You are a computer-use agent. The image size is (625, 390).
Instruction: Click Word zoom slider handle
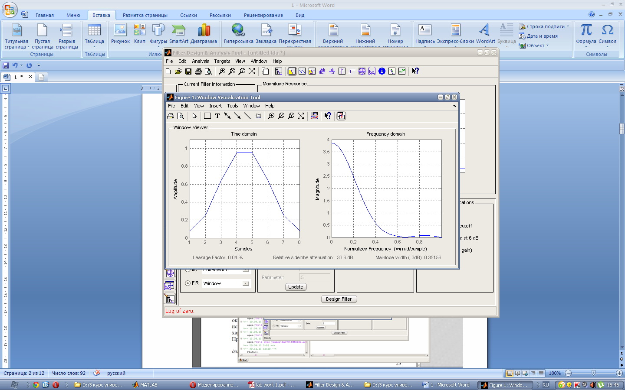pos(593,373)
